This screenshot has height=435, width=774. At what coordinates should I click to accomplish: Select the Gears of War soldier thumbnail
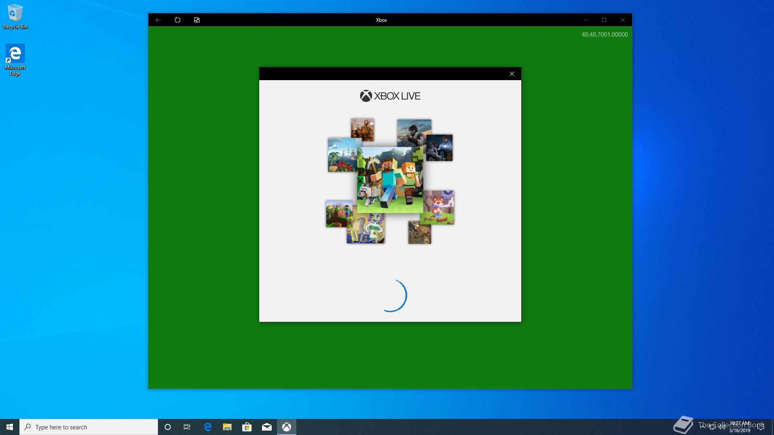pos(440,148)
